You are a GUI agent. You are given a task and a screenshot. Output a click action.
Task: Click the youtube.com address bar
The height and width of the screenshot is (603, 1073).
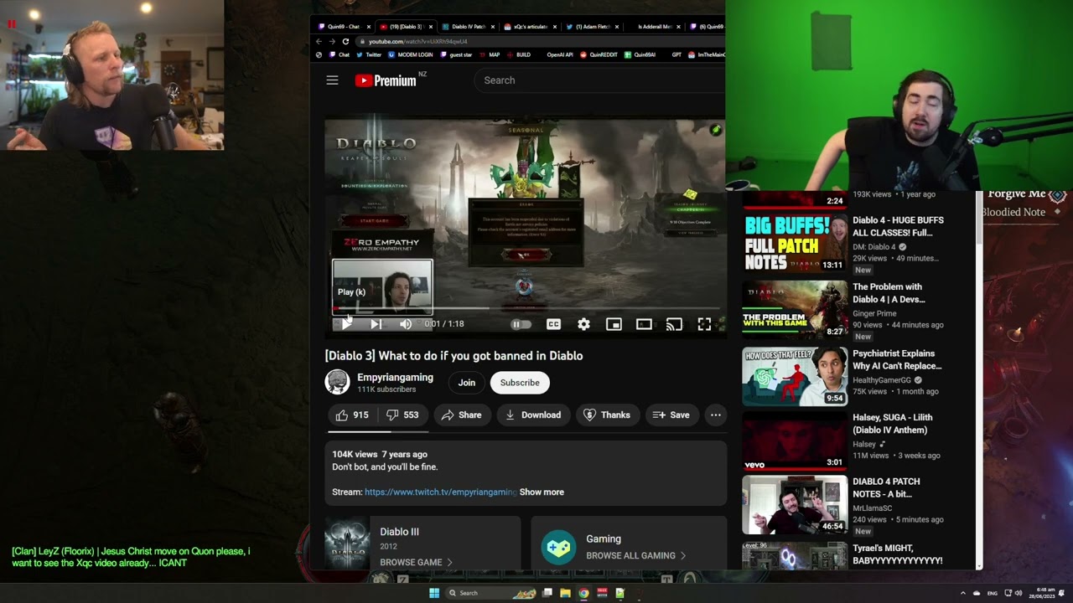541,41
